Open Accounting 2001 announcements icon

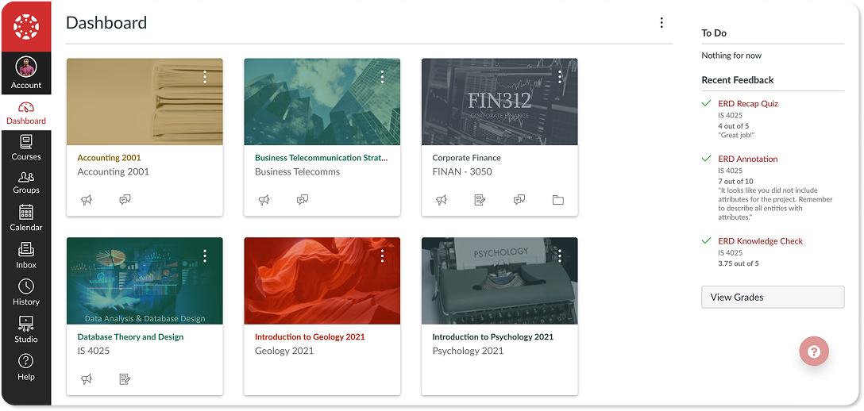(87, 200)
